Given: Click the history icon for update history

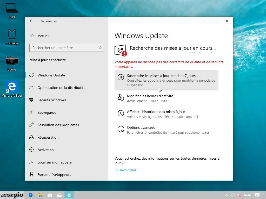Looking at the screenshot, I should [121, 113].
